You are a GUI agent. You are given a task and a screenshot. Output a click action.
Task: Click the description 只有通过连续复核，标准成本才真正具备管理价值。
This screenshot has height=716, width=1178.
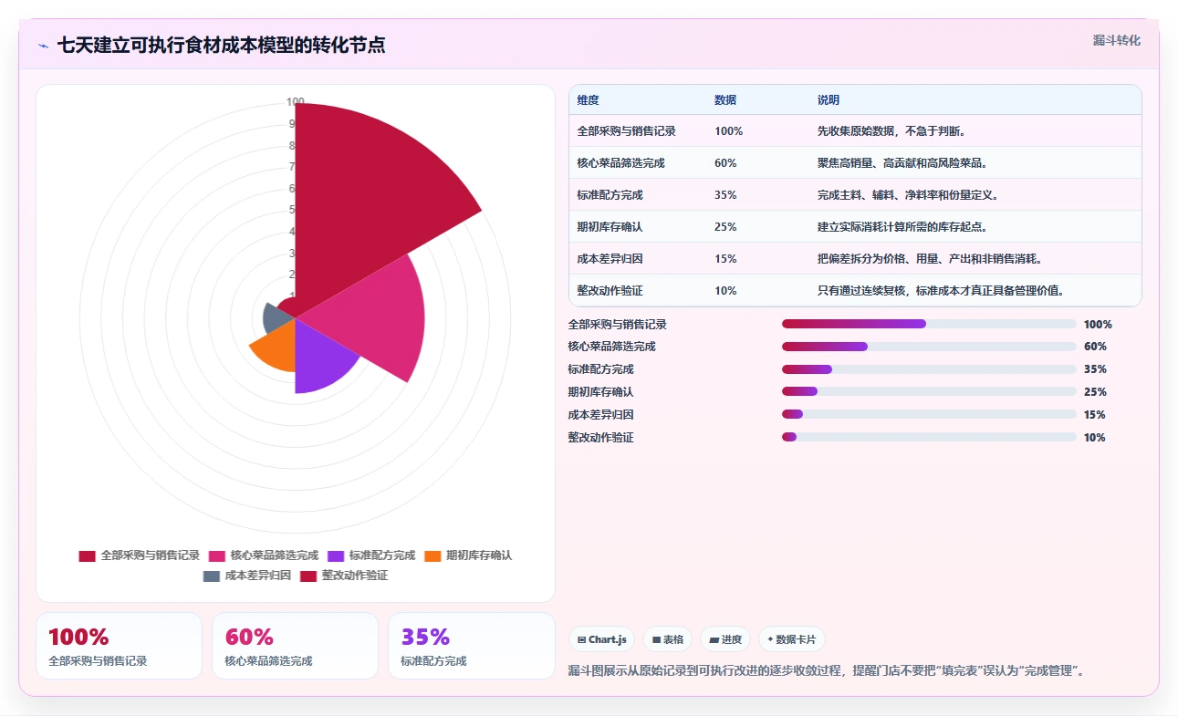pos(941,291)
